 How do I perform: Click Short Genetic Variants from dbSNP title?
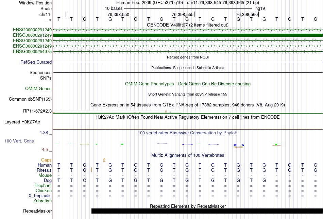pyautogui.click(x=188, y=94)
